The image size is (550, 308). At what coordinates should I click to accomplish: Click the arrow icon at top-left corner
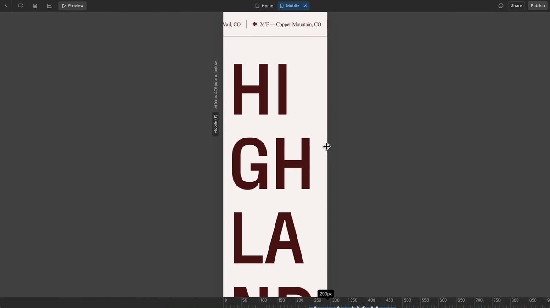tap(6, 6)
